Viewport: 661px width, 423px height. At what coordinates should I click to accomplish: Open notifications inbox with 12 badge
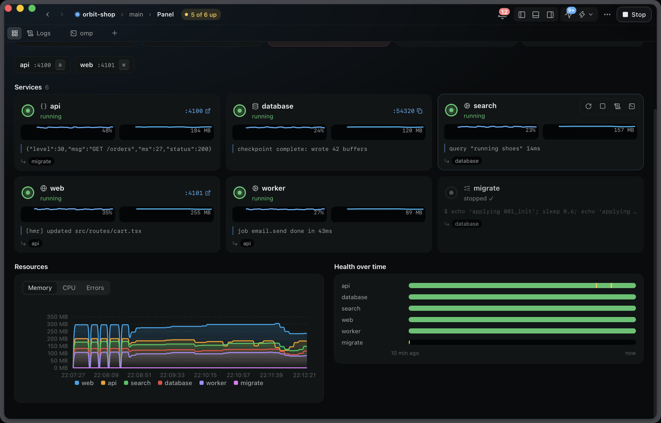[x=503, y=14]
